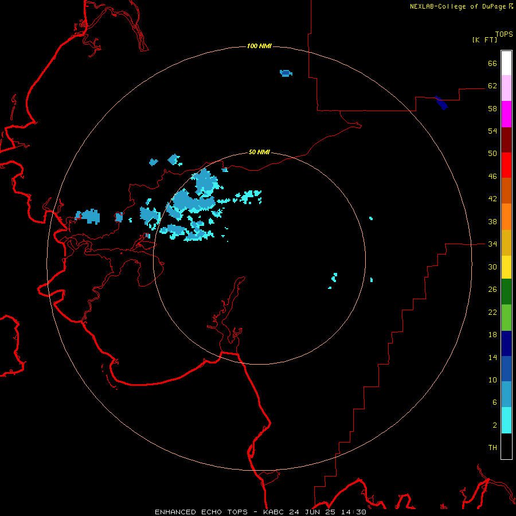Image resolution: width=516 pixels, height=516 pixels.
Task: Click the 42 legend value
Action: (492, 199)
